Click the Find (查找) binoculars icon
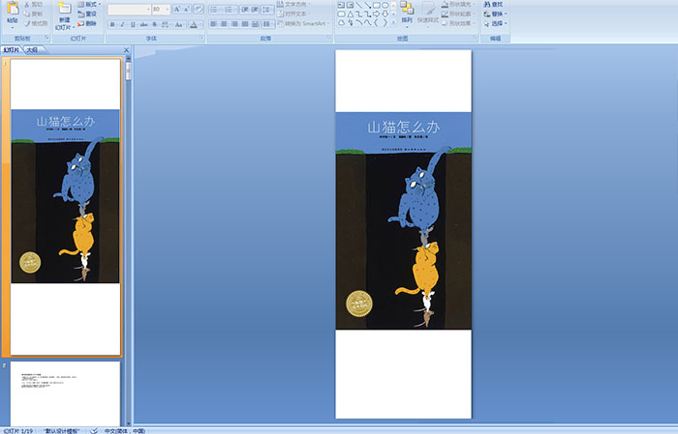 click(x=487, y=4)
